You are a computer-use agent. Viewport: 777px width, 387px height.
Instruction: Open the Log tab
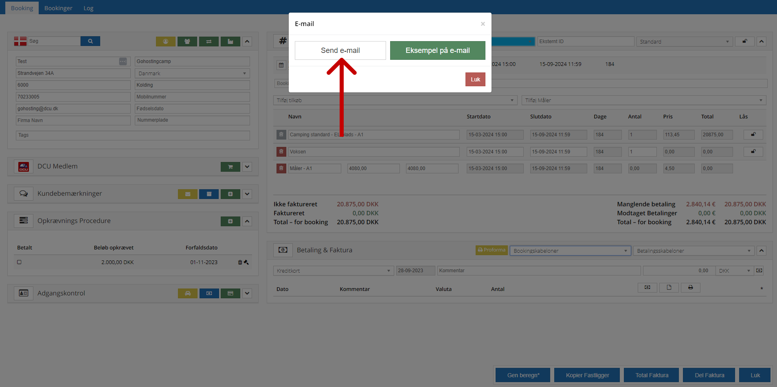(88, 8)
